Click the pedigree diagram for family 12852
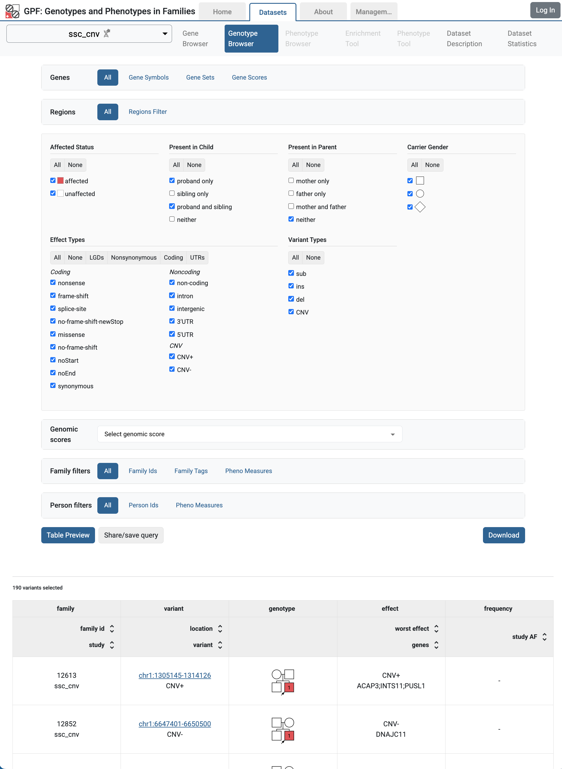Viewport: 562px width, 769px height. tap(282, 729)
